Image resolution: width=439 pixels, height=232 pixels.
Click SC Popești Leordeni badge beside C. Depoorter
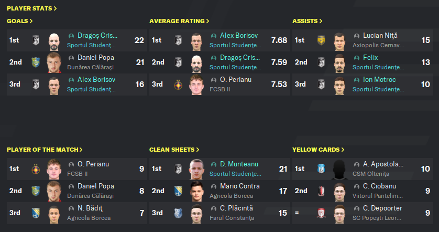(321, 213)
